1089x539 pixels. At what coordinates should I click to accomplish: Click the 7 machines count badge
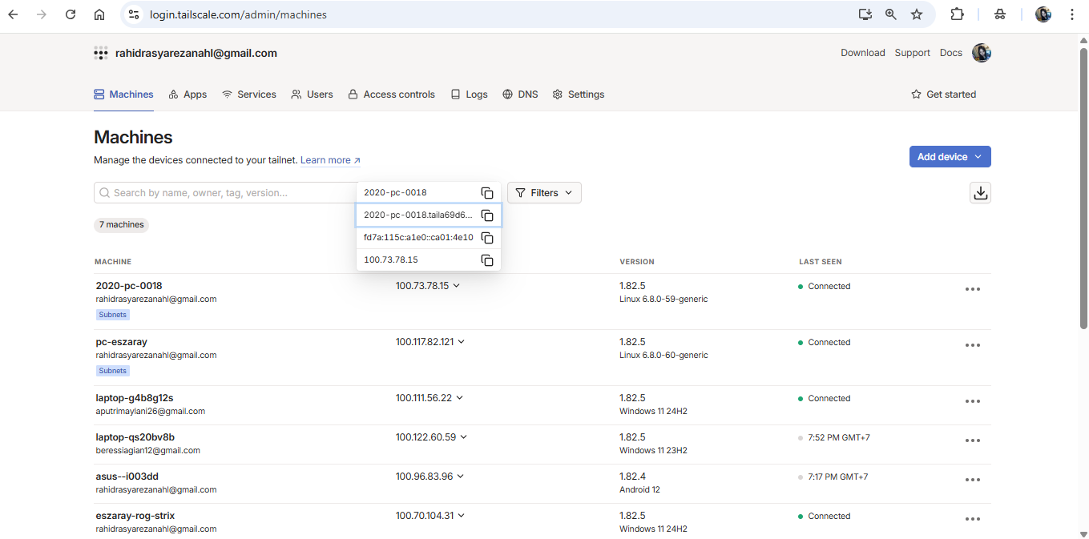click(122, 225)
